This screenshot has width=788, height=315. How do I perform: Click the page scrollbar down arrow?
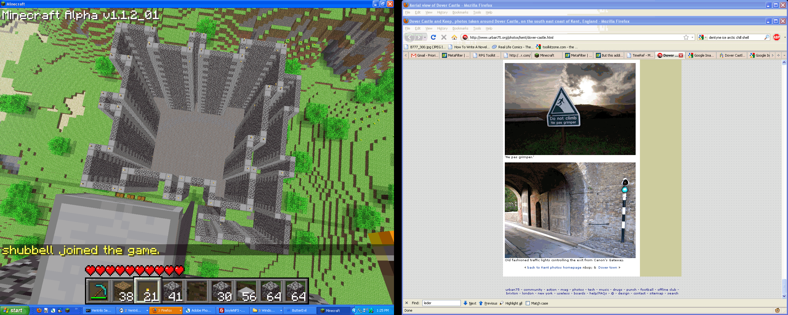point(784,296)
